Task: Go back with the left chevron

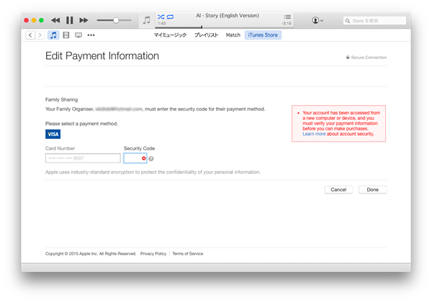Action: 30,35
